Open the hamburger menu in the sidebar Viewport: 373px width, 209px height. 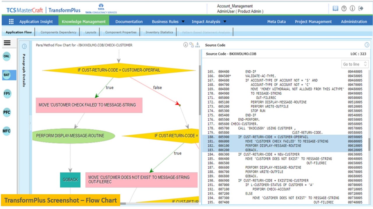pos(7,43)
